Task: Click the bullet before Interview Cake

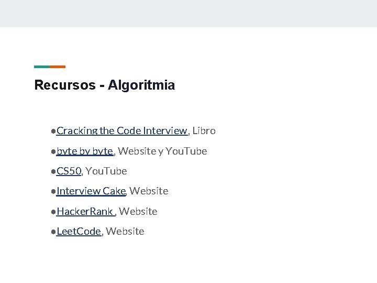Action: point(54,191)
